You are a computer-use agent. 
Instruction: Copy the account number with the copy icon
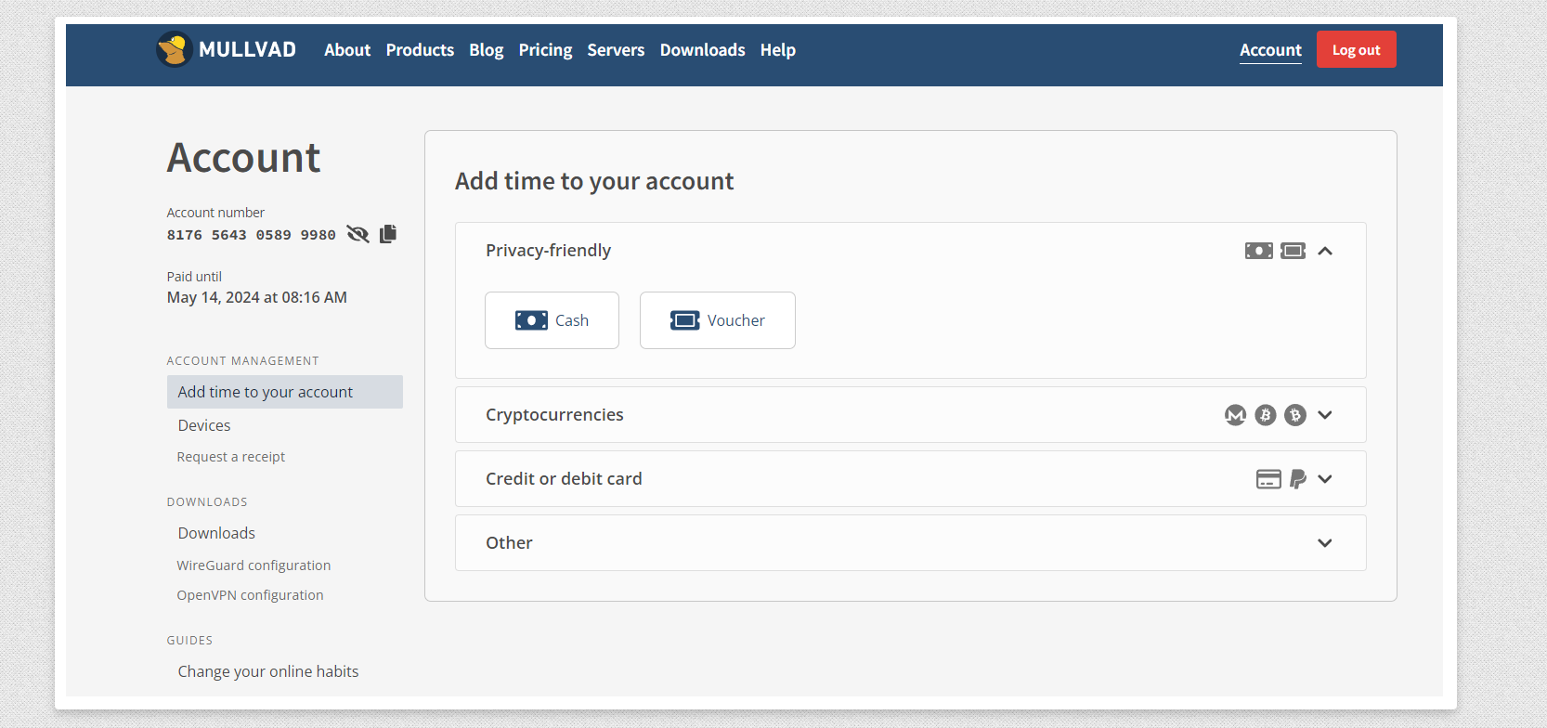click(x=388, y=233)
